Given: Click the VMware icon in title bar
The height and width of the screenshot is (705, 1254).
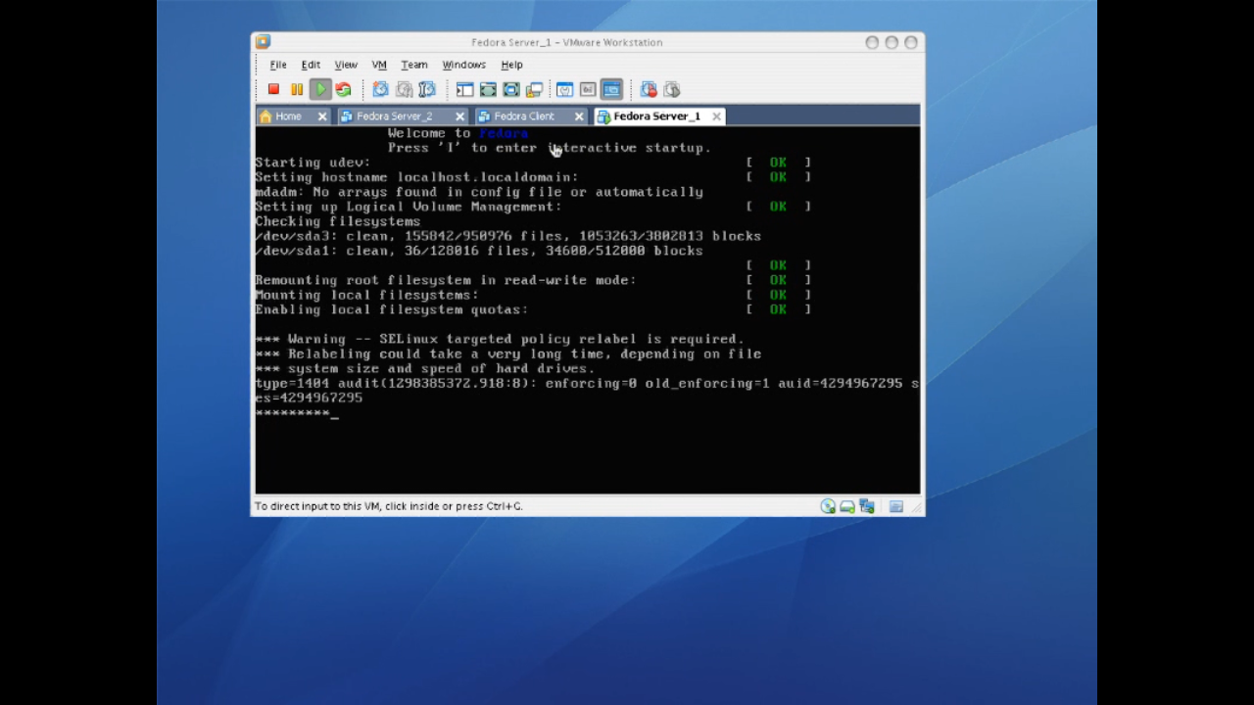Looking at the screenshot, I should point(263,42).
